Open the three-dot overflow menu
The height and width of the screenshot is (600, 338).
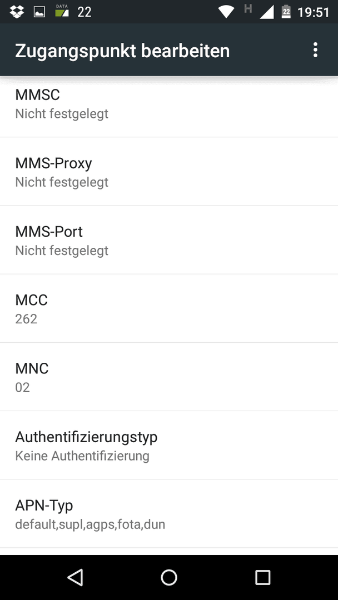[x=315, y=50]
